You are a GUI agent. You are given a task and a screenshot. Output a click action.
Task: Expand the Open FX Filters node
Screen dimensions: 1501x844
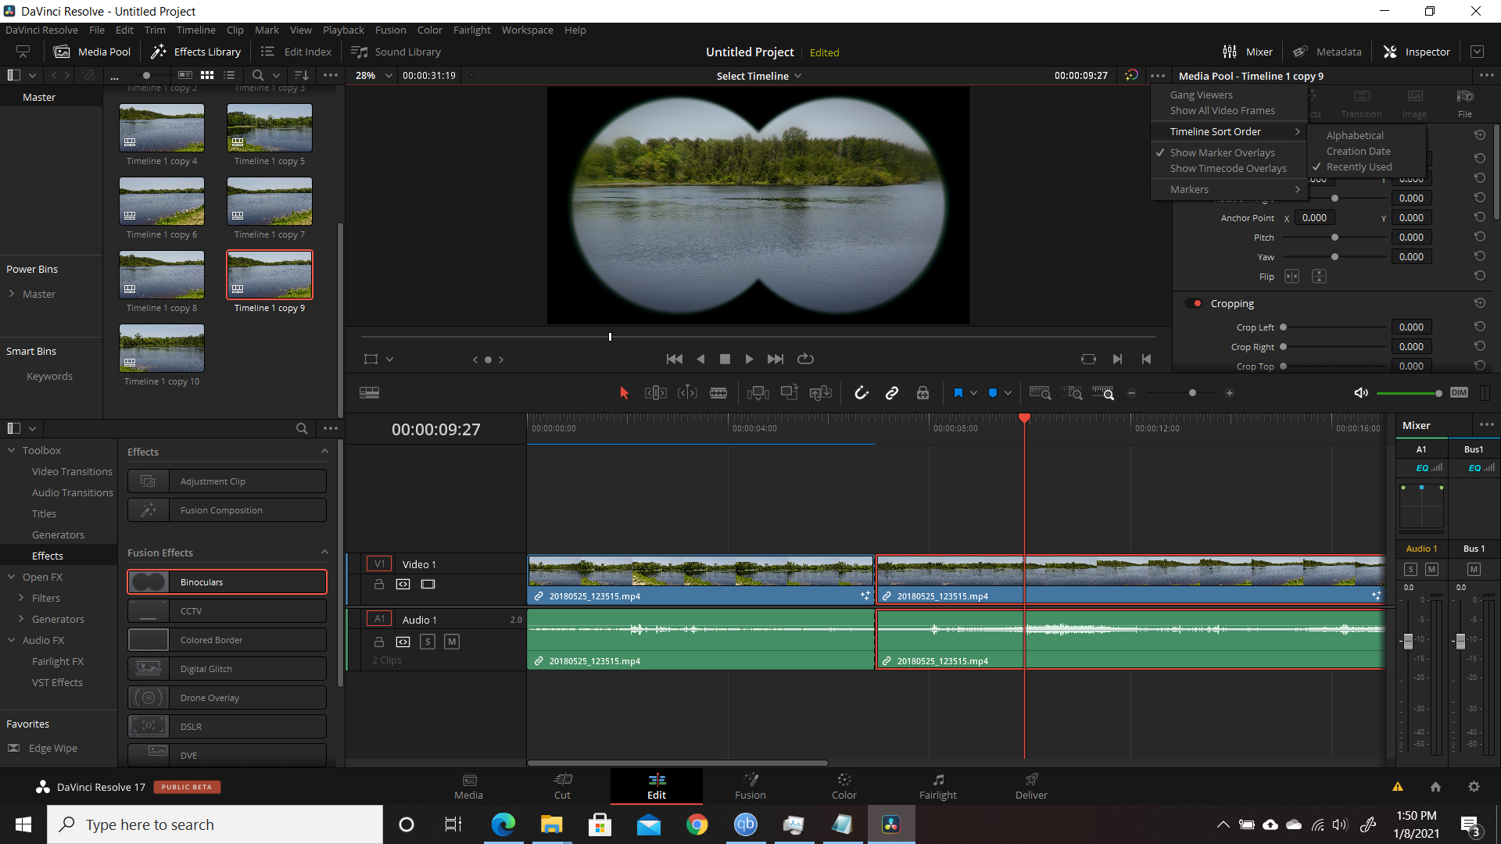pyautogui.click(x=21, y=599)
